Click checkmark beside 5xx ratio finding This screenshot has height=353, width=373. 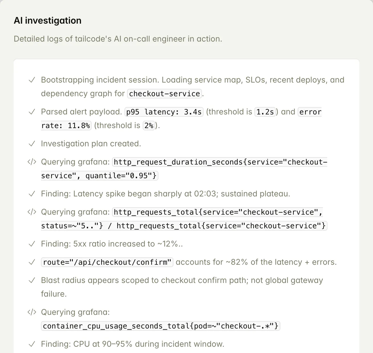tap(32, 244)
